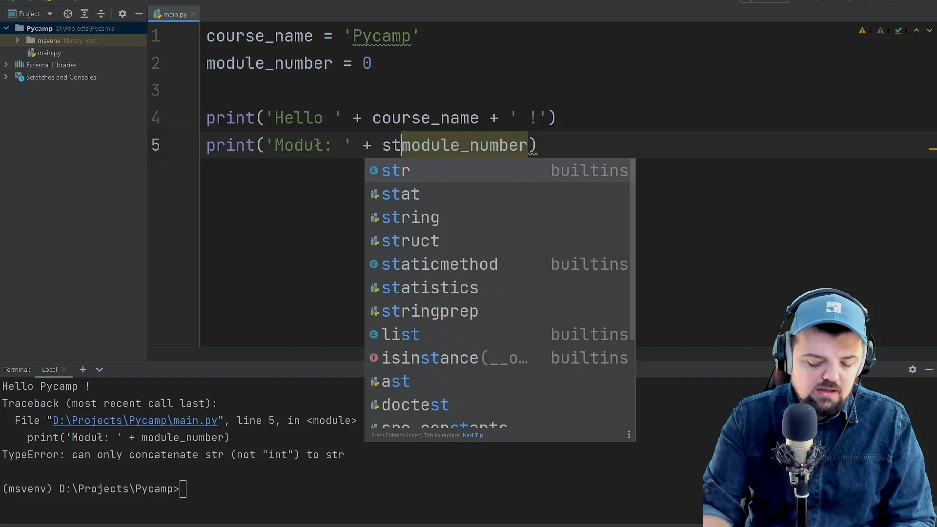
Task: Expand the External Libraries node
Action: coord(6,65)
